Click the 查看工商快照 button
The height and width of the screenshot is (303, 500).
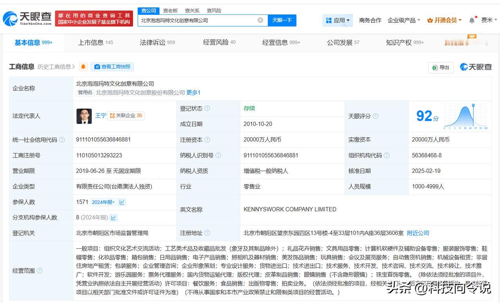tap(112, 67)
